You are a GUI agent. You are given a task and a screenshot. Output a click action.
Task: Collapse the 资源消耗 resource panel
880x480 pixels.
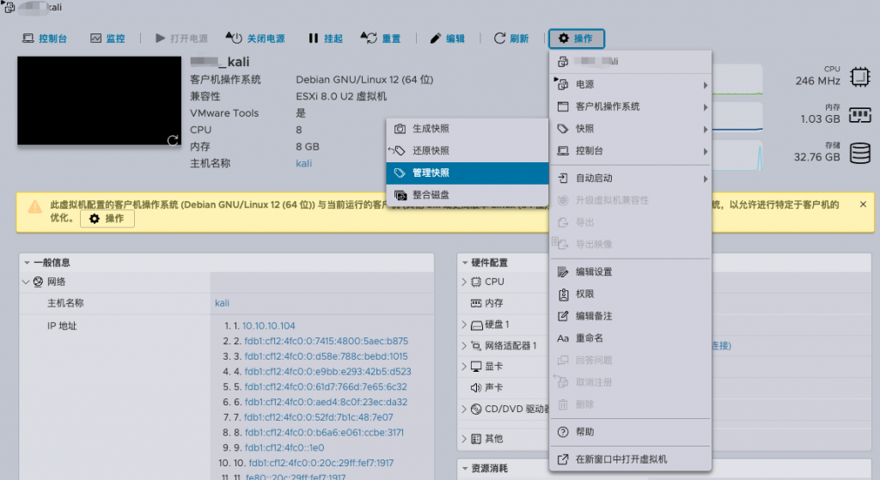click(465, 468)
